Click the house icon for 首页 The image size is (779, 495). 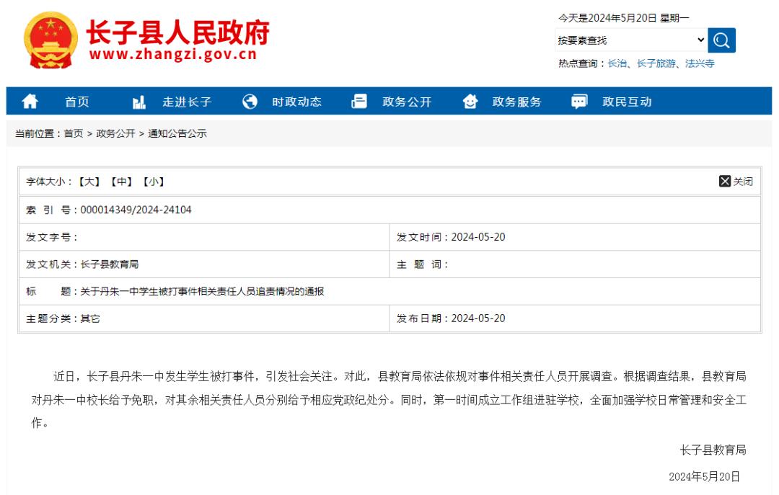(30, 102)
